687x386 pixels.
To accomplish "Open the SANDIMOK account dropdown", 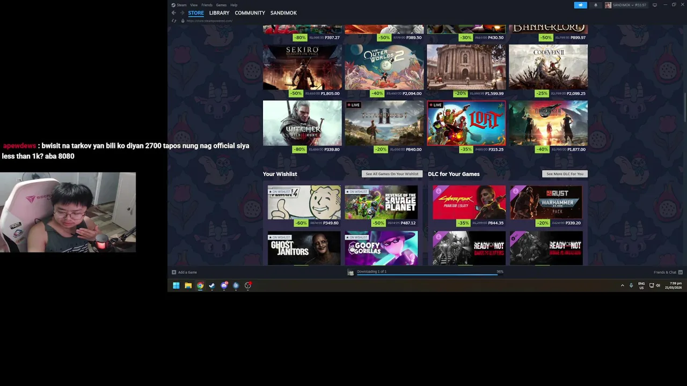I will coord(626,5).
